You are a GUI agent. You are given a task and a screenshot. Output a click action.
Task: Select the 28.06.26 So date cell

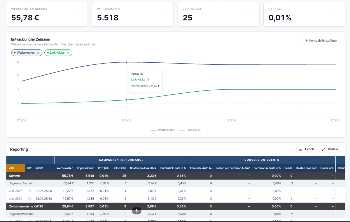pos(43,198)
